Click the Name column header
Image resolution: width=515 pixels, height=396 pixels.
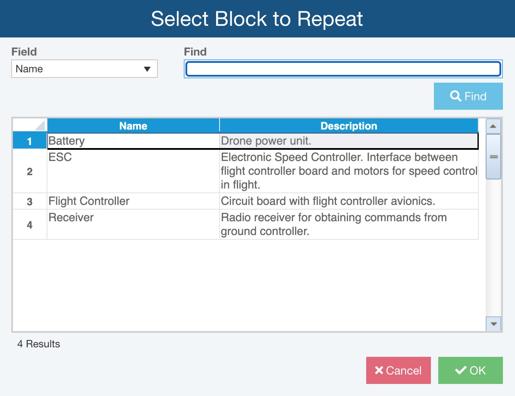pos(133,125)
